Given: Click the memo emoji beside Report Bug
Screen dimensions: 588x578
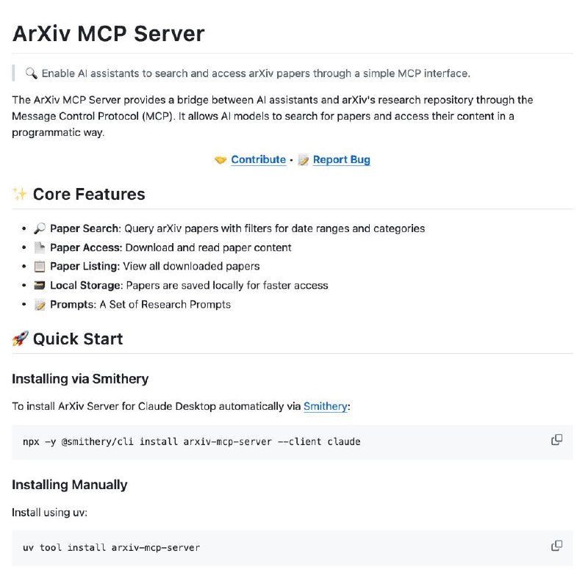Looking at the screenshot, I should (304, 160).
